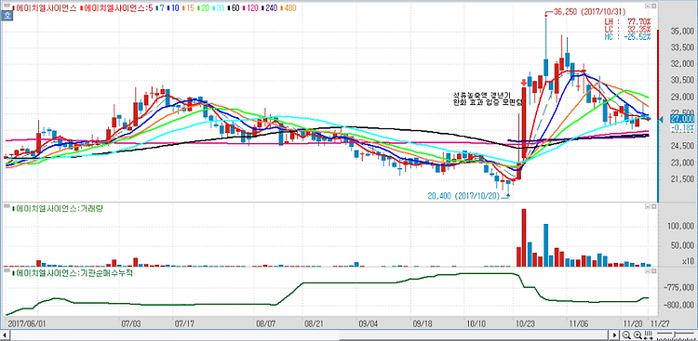698x341 pixels.
Task: Click the 33,500 price axis label
Action: click(681, 47)
